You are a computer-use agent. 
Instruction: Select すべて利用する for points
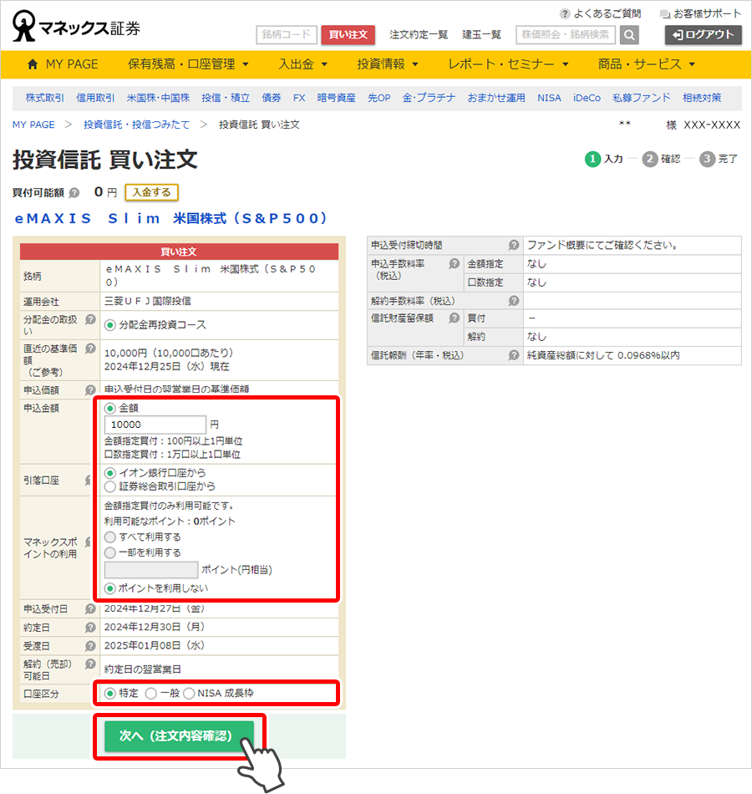110,537
